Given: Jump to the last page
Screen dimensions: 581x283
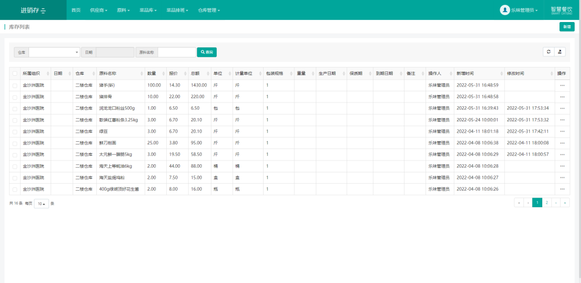Looking at the screenshot, I should coord(565,202).
